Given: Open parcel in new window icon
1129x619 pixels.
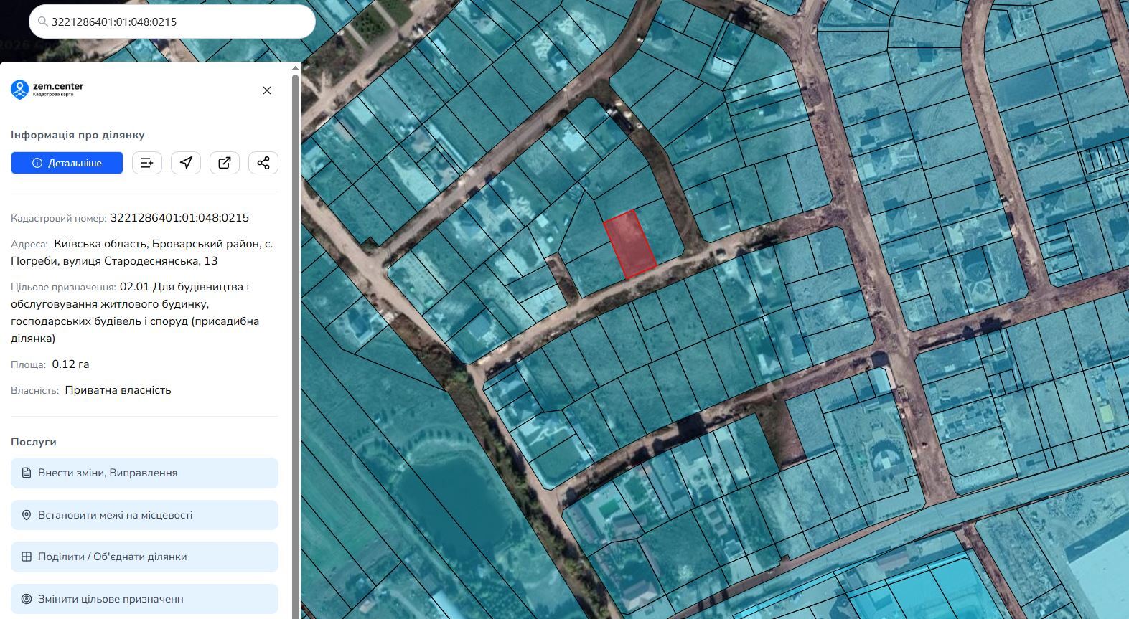Looking at the screenshot, I should click(225, 163).
